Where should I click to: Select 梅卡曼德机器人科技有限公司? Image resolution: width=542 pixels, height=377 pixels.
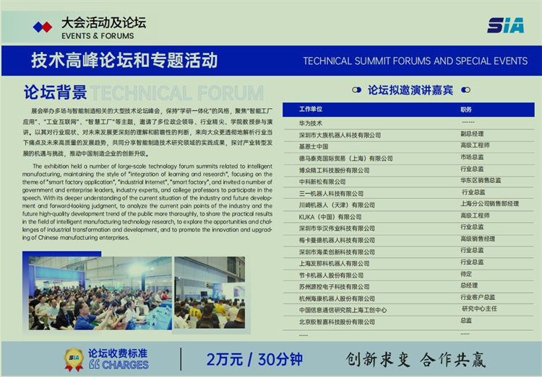(337, 241)
